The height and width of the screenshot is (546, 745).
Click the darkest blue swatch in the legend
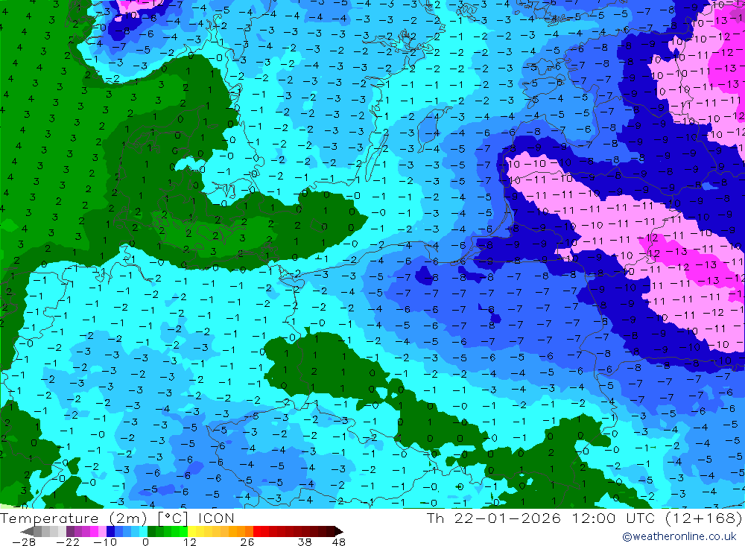point(110,531)
